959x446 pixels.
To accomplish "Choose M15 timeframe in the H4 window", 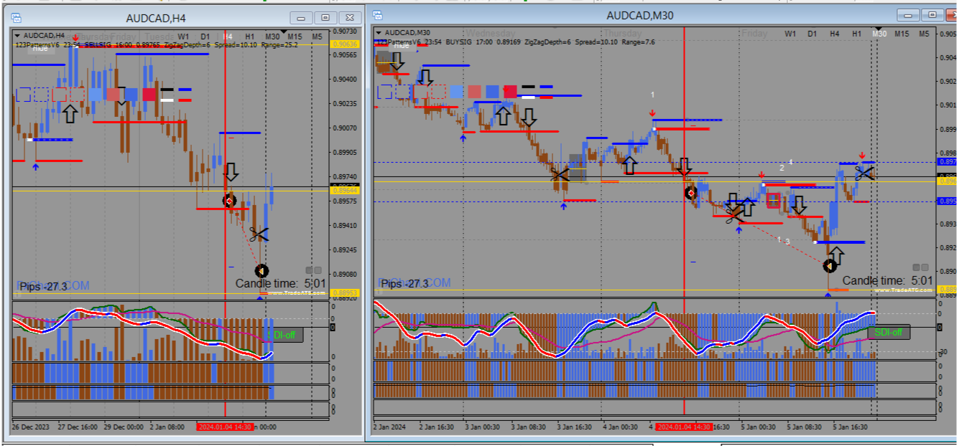I will tap(295, 36).
